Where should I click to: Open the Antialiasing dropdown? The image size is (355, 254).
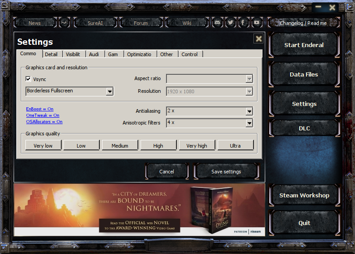[x=209, y=111]
